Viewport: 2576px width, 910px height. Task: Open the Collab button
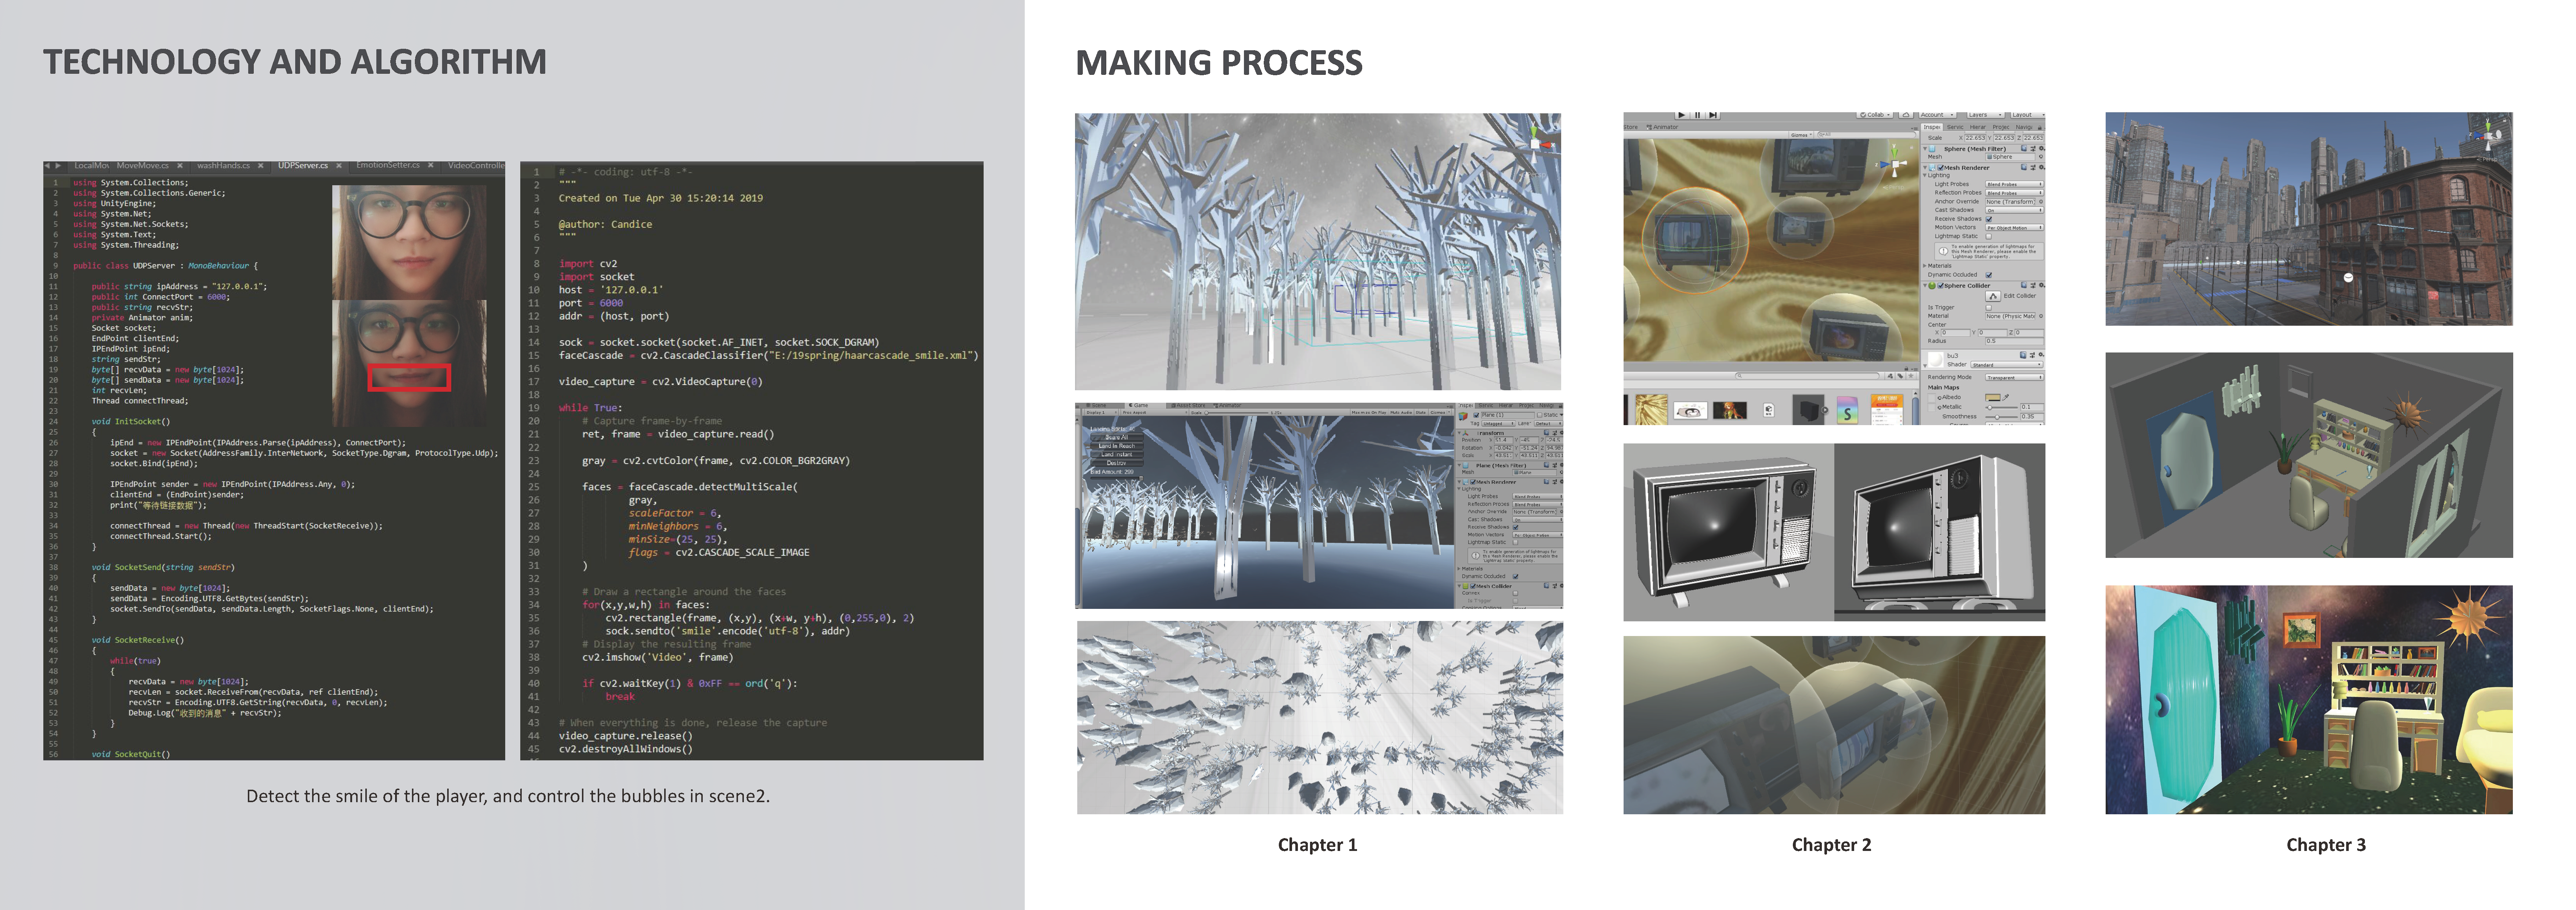[1875, 115]
